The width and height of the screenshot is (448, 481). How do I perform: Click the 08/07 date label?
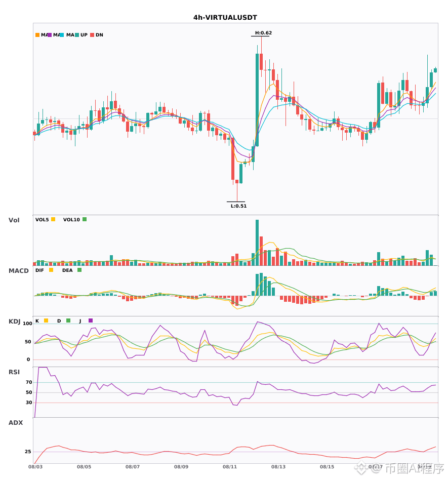click(x=133, y=467)
